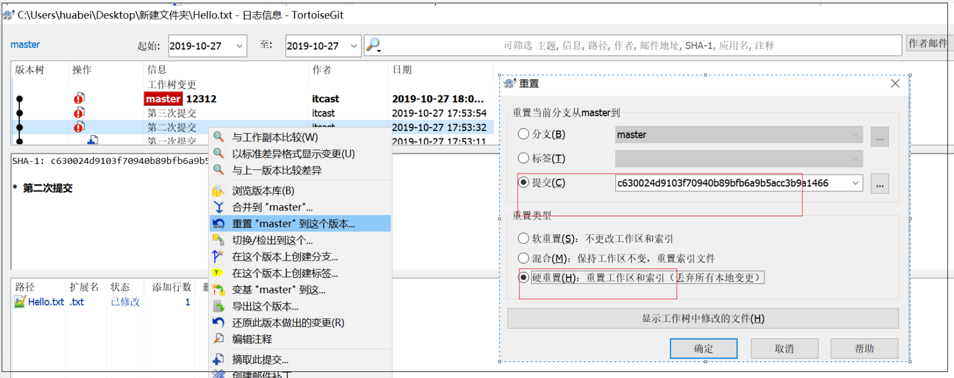Click the Hello.txt file icon

click(x=20, y=302)
